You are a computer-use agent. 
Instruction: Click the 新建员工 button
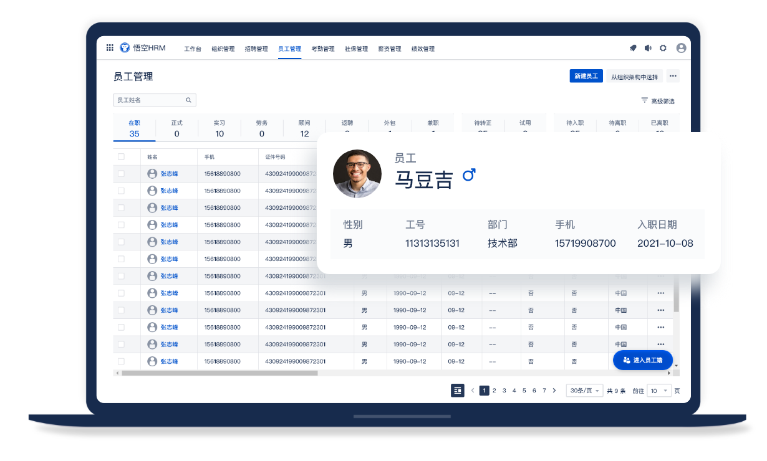click(586, 76)
